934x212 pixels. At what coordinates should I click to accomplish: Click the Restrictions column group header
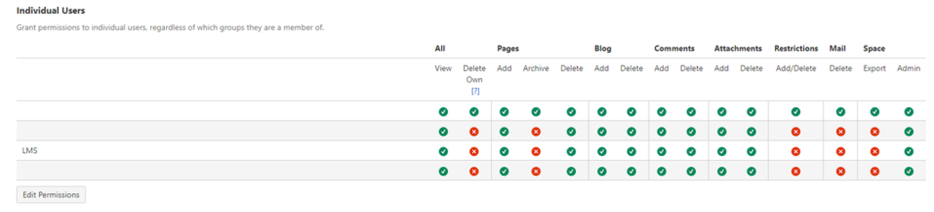[796, 49]
